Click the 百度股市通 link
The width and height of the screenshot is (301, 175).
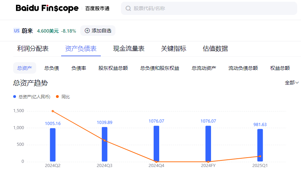coord(97,8)
